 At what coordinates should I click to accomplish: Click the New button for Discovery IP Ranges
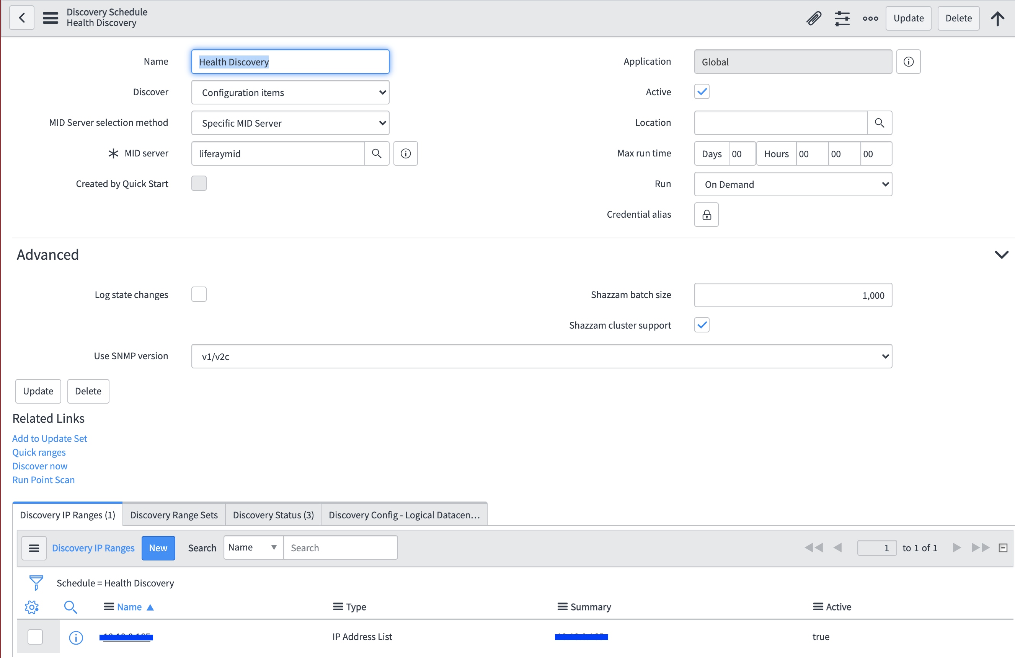pyautogui.click(x=158, y=547)
